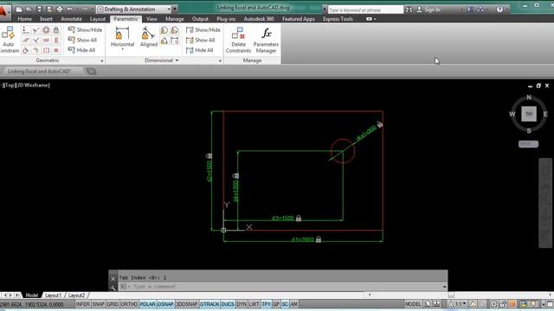Image resolution: width=554 pixels, height=311 pixels.
Task: Apply the Horizontal geometric constraint icon
Action: pos(46,41)
